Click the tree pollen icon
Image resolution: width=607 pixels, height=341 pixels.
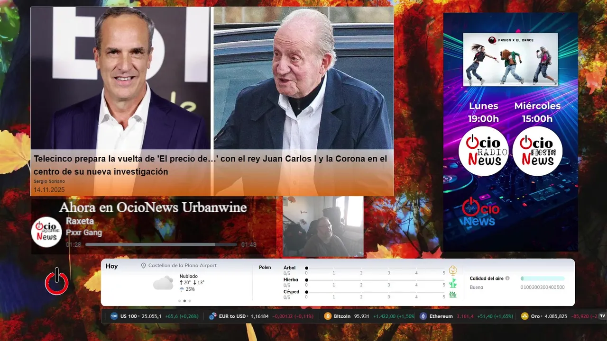(453, 270)
